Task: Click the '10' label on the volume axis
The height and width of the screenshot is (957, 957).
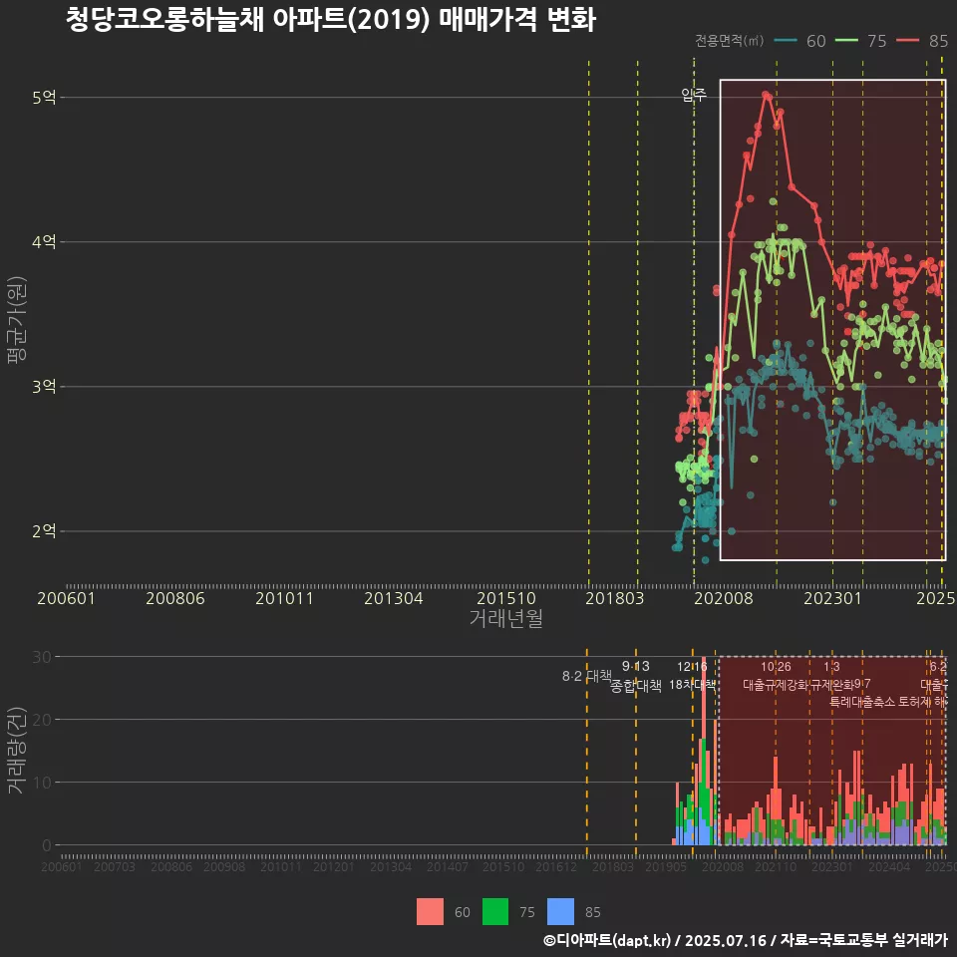Action: 42,783
